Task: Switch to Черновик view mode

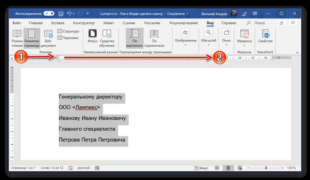Action: pos(68,37)
